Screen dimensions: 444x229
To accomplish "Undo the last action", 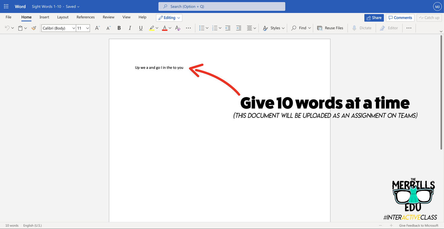I will click(7, 28).
